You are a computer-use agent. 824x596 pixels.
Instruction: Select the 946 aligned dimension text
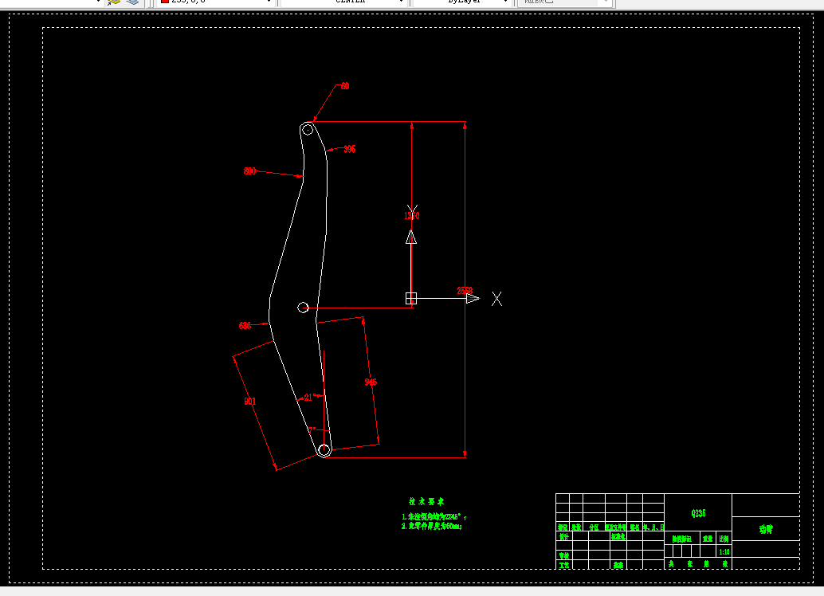click(x=371, y=382)
